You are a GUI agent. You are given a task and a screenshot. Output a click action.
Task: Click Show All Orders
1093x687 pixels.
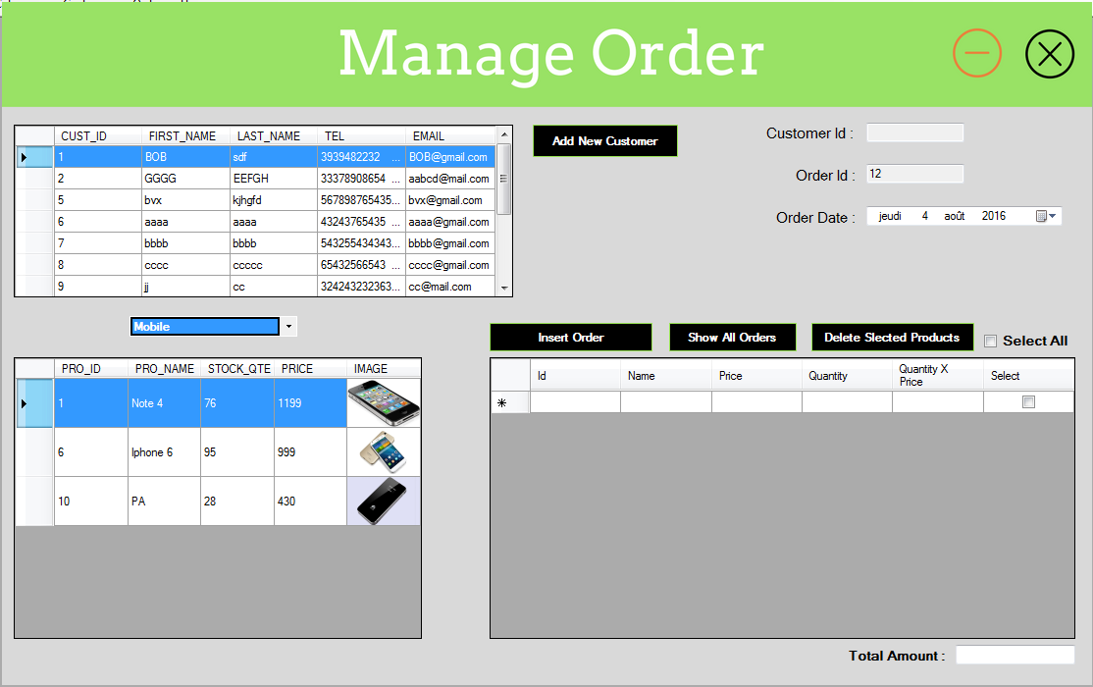point(732,337)
